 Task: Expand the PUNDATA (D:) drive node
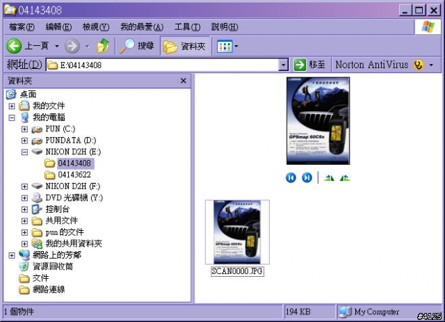[x=25, y=140]
